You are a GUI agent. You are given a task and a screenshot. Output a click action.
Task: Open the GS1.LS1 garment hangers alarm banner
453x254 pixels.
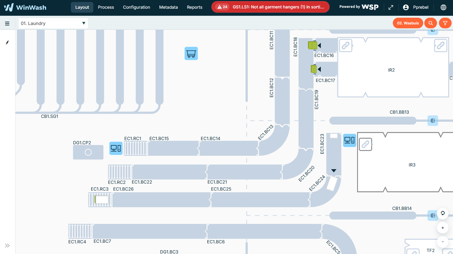(270, 7)
